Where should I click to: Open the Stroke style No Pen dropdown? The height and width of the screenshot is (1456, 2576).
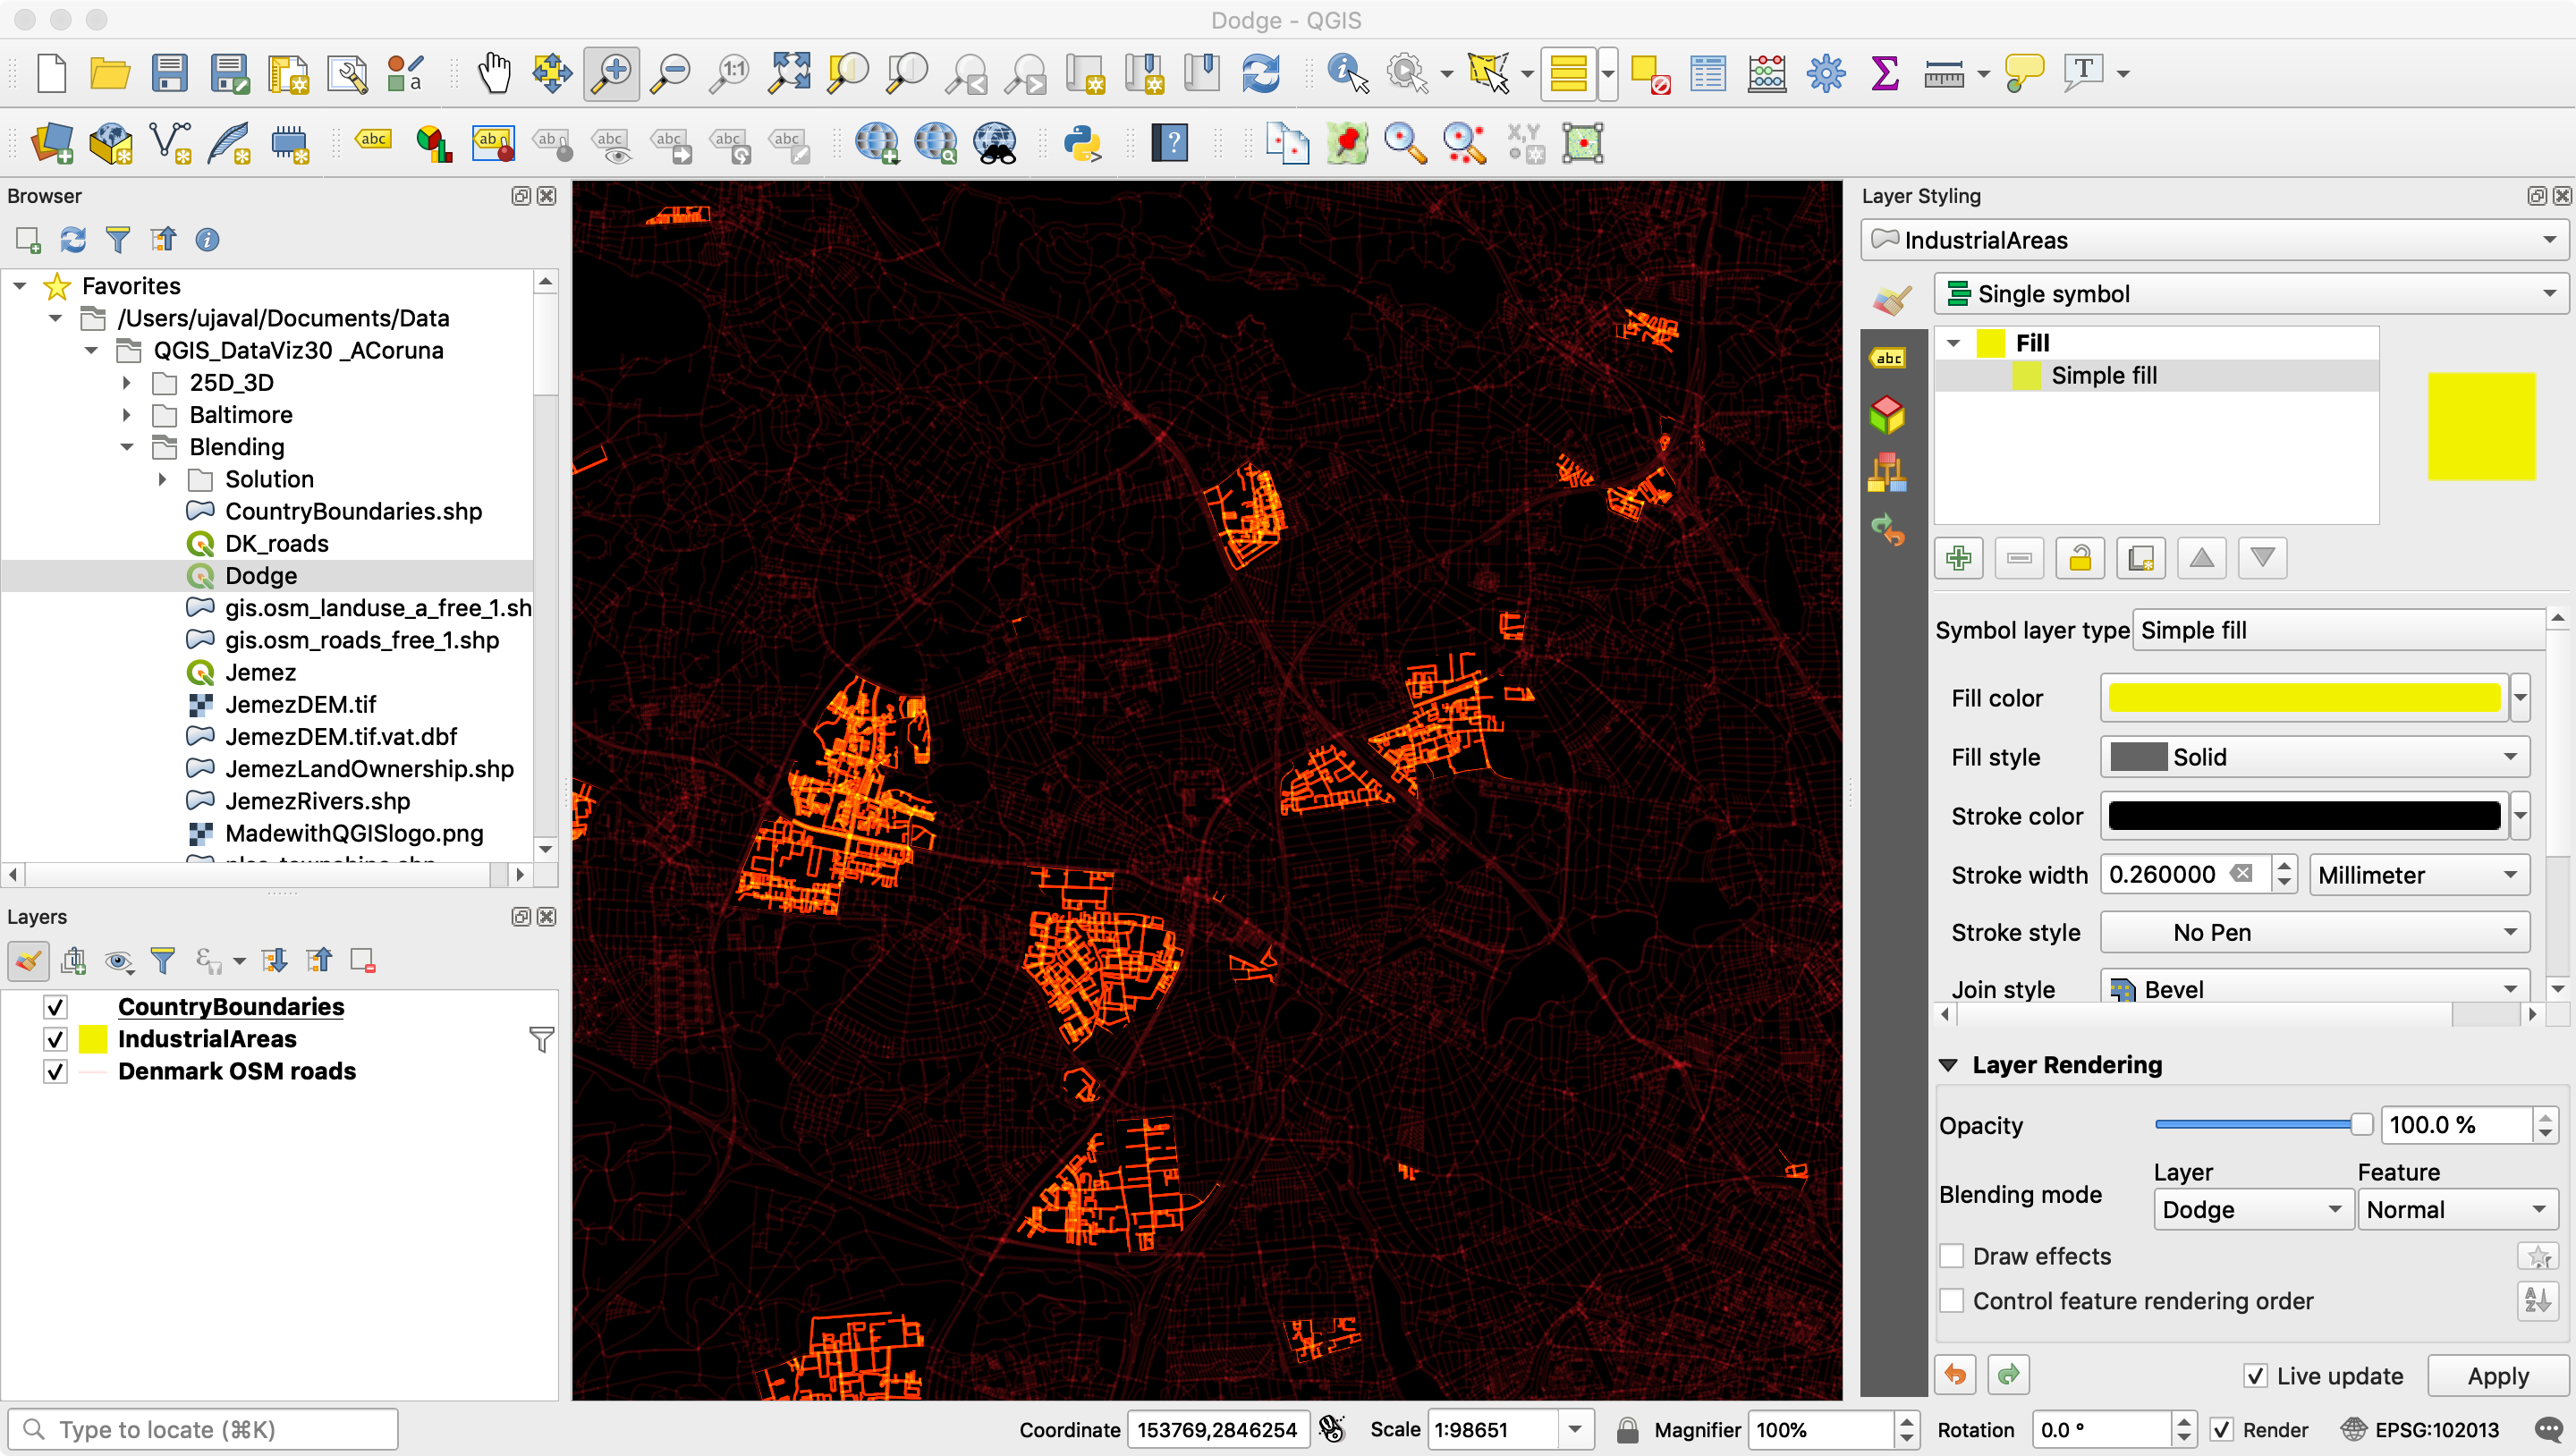[x=2314, y=932]
